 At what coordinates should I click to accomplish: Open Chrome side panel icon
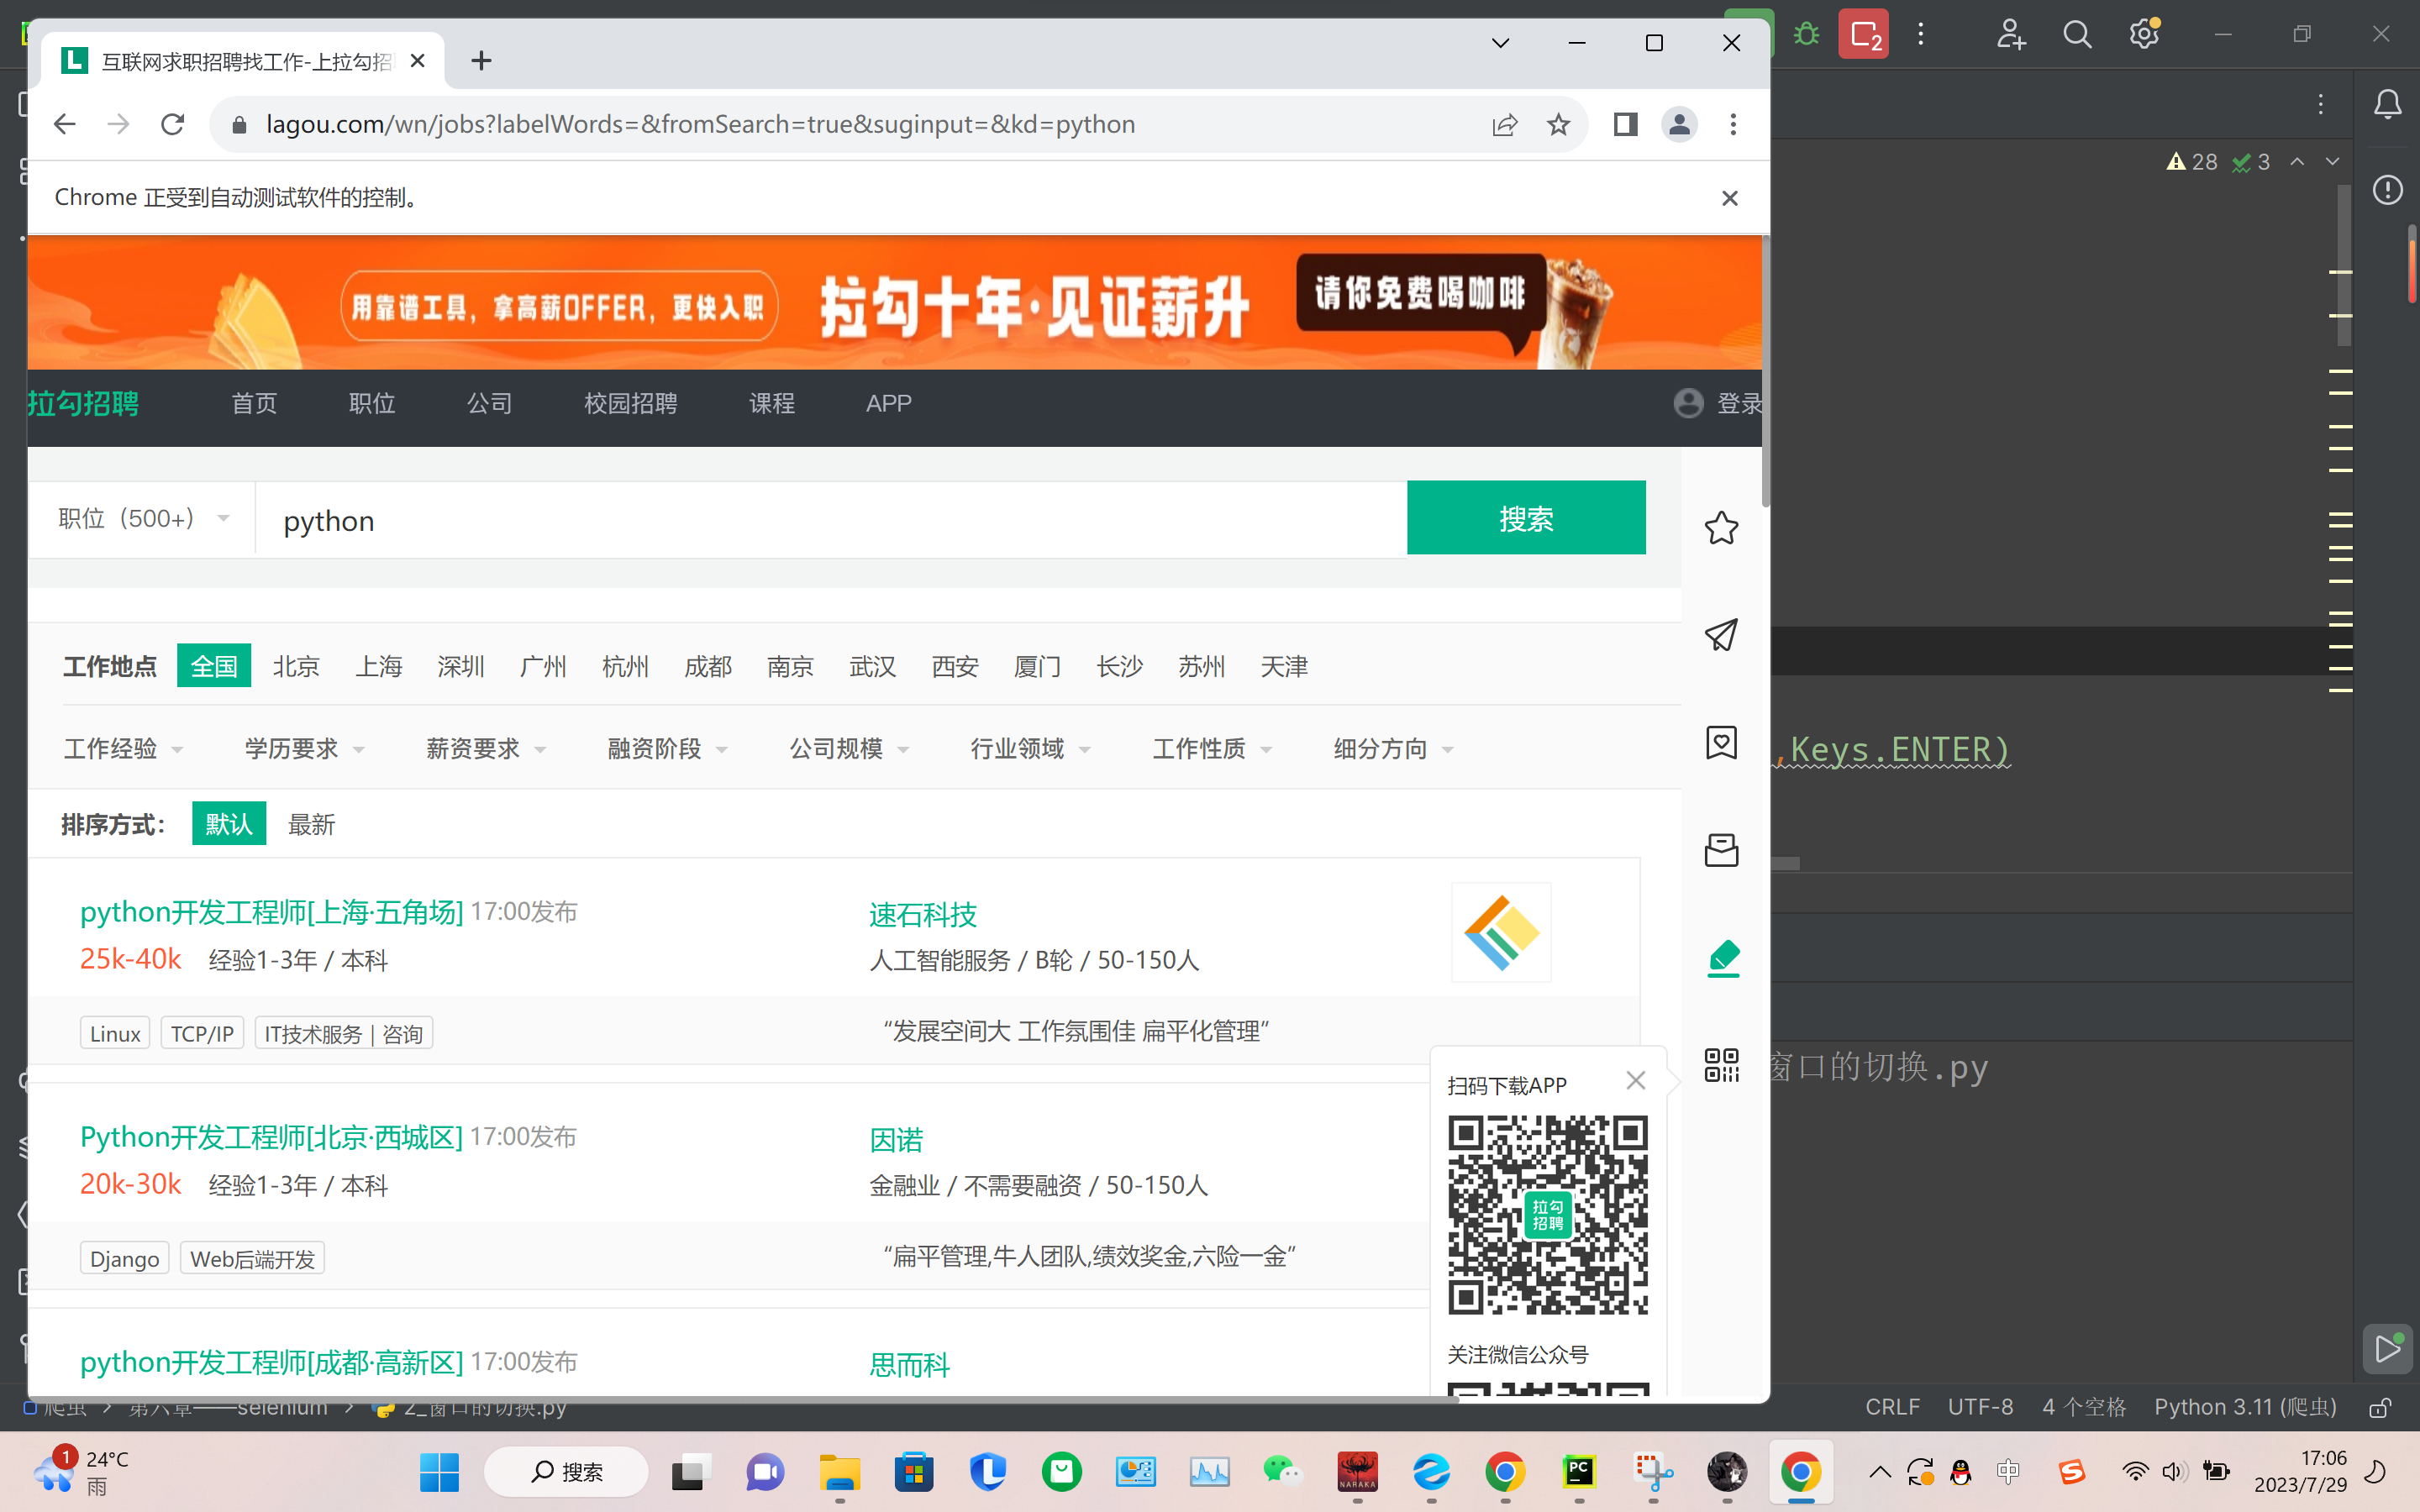pyautogui.click(x=1625, y=124)
